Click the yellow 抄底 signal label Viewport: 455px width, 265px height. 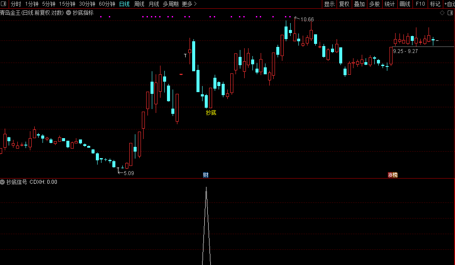click(211, 113)
